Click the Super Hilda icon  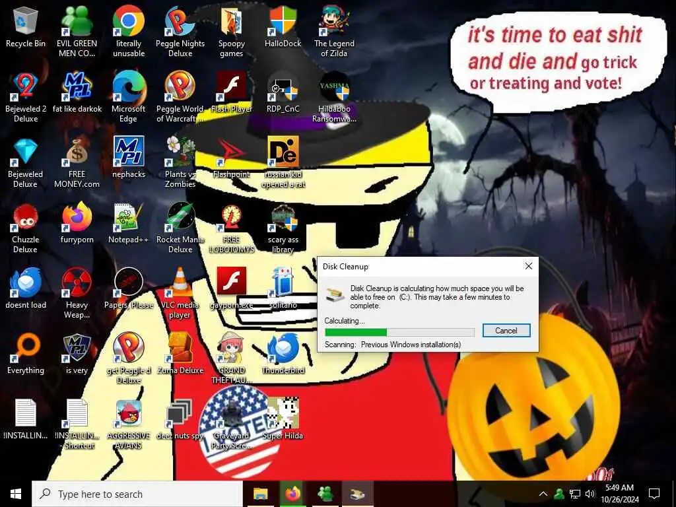pyautogui.click(x=283, y=413)
